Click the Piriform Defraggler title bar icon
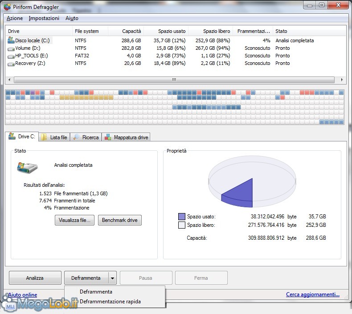 7,7
